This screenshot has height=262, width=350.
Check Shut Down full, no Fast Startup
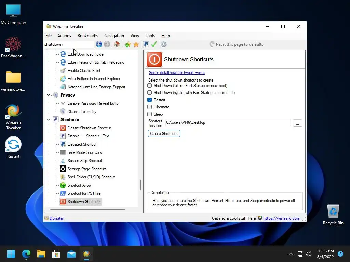pos(150,86)
